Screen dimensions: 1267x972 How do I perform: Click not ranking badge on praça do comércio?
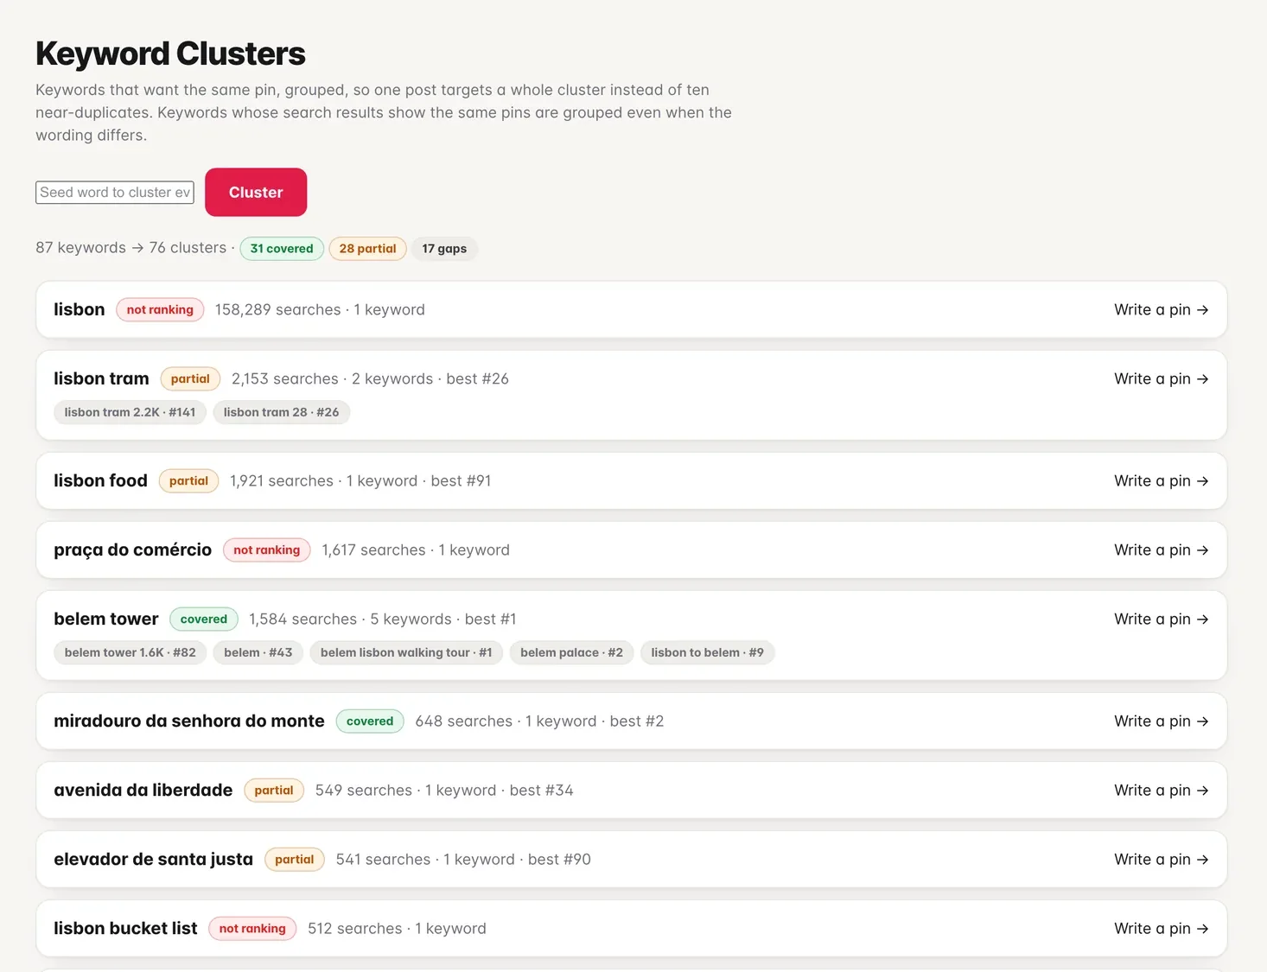266,550
